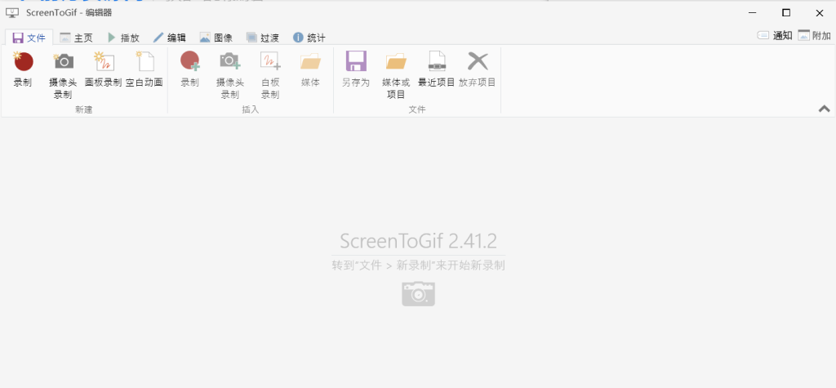The width and height of the screenshot is (836, 388).
Task: Open the 附加 extras button
Action: coord(814,36)
